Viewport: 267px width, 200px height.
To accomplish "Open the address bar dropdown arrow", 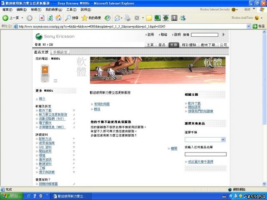I will (249, 26).
